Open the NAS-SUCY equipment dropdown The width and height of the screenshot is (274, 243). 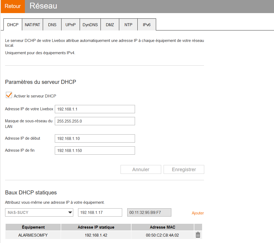[x=39, y=213]
